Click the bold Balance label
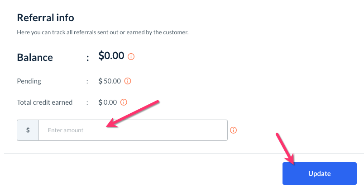The width and height of the screenshot is (364, 190). (x=35, y=57)
